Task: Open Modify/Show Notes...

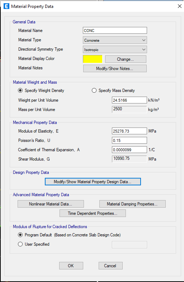Action: (115, 69)
